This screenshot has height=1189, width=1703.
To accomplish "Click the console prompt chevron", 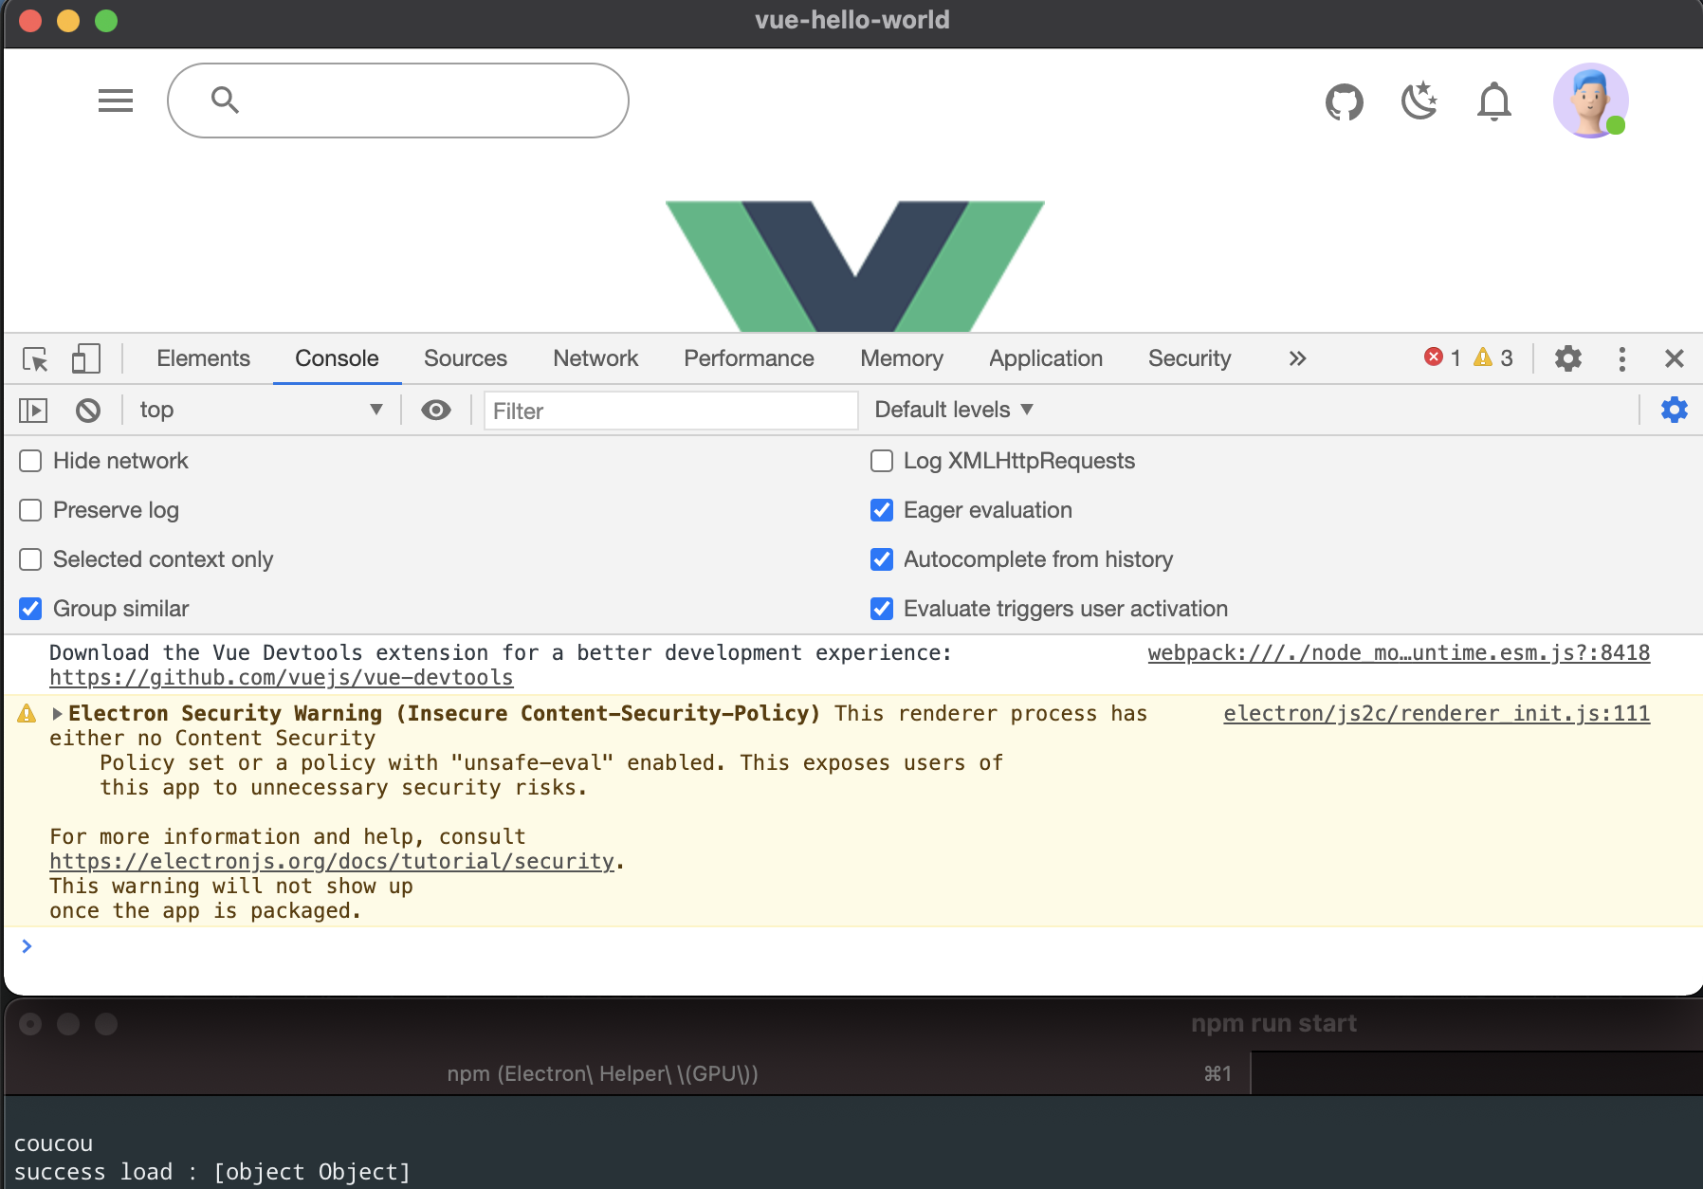I will (x=27, y=946).
